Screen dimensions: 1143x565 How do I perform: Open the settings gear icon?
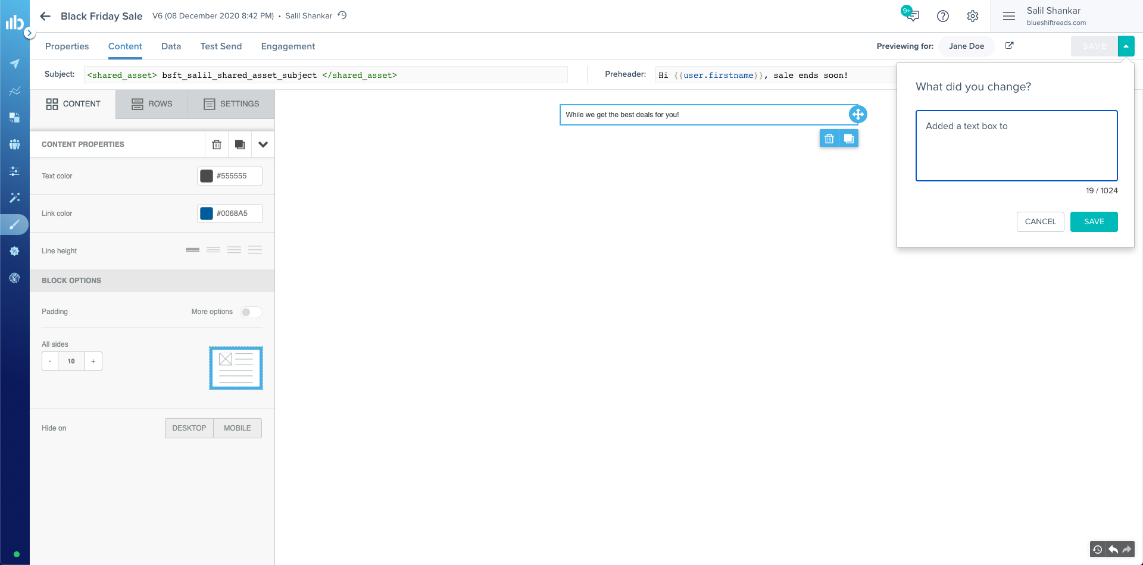coord(973,16)
